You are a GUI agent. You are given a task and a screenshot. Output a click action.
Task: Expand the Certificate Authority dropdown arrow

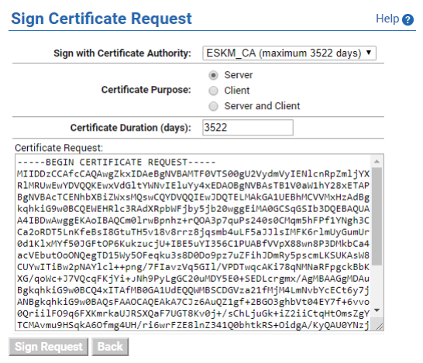pyautogui.click(x=369, y=53)
